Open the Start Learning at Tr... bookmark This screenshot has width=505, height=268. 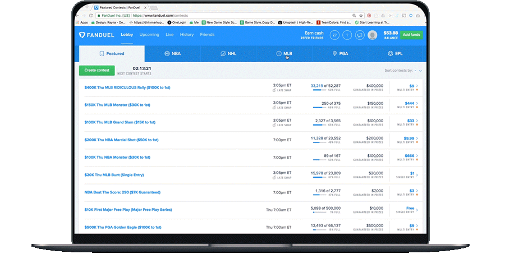(372, 22)
